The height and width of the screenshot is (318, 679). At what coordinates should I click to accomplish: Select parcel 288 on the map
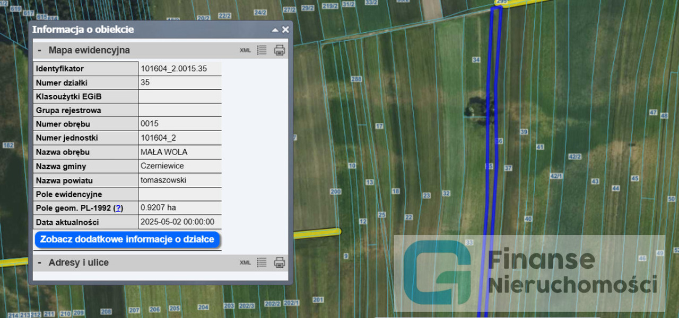356,79
